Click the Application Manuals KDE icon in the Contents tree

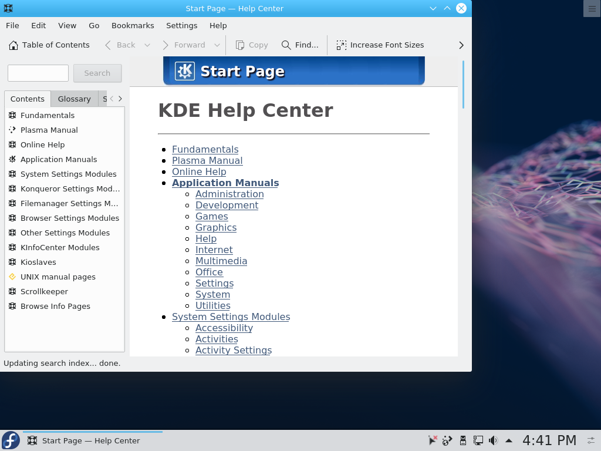click(x=13, y=159)
